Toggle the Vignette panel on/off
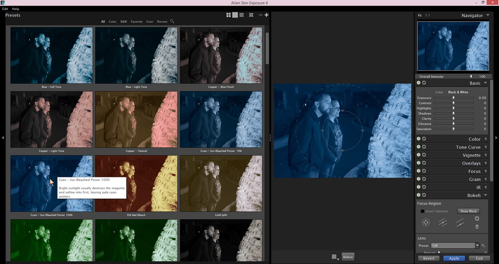The width and height of the screenshot is (499, 264). pos(419,155)
